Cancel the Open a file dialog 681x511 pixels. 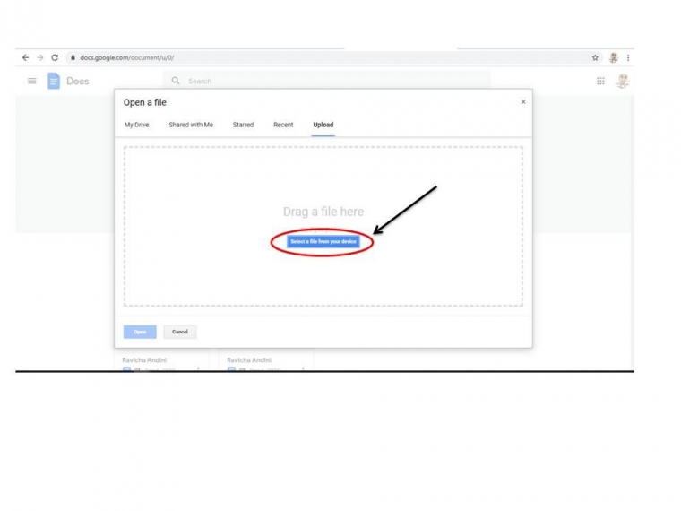point(180,332)
